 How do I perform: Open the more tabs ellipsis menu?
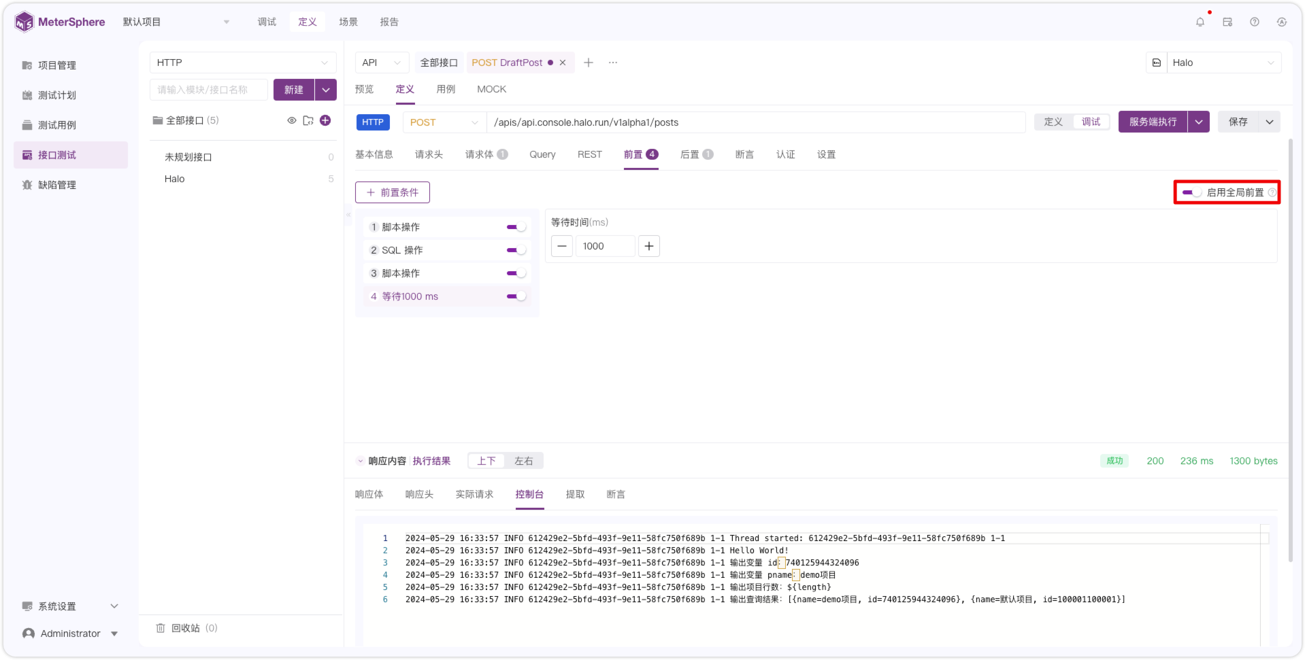pyautogui.click(x=613, y=63)
